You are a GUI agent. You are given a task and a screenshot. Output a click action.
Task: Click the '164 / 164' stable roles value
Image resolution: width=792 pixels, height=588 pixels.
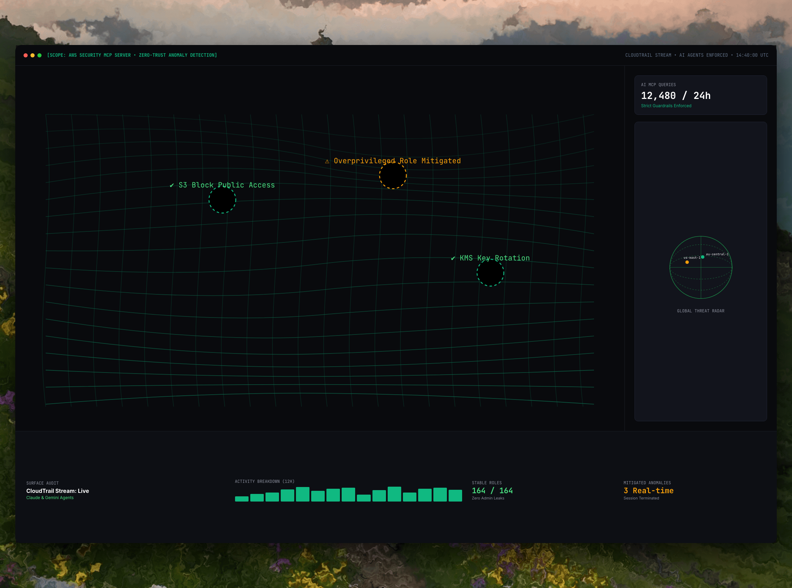(x=493, y=490)
